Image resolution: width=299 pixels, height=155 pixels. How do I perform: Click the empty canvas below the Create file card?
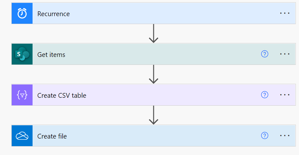pyautogui.click(x=154, y=151)
